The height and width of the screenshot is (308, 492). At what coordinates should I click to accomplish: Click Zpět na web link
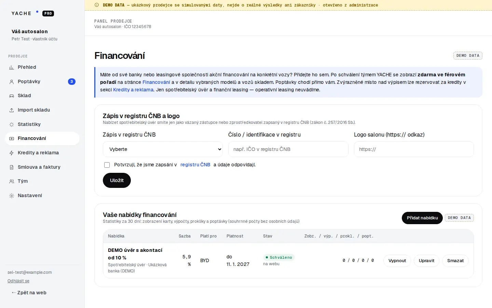29,293
